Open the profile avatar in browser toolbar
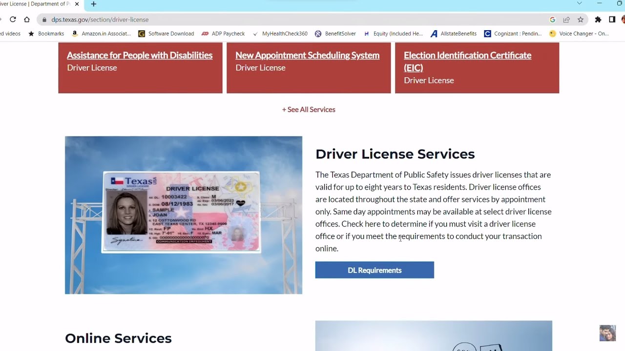625x351 pixels. [x=623, y=19]
